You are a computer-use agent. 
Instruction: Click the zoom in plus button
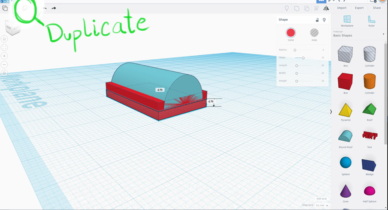4,56
